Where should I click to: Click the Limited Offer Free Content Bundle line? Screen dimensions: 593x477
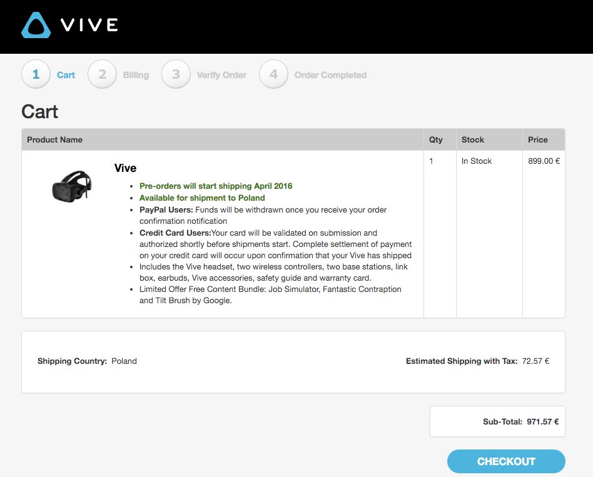click(270, 295)
